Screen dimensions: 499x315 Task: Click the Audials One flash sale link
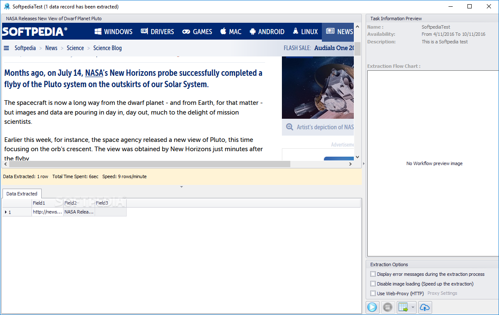334,48
